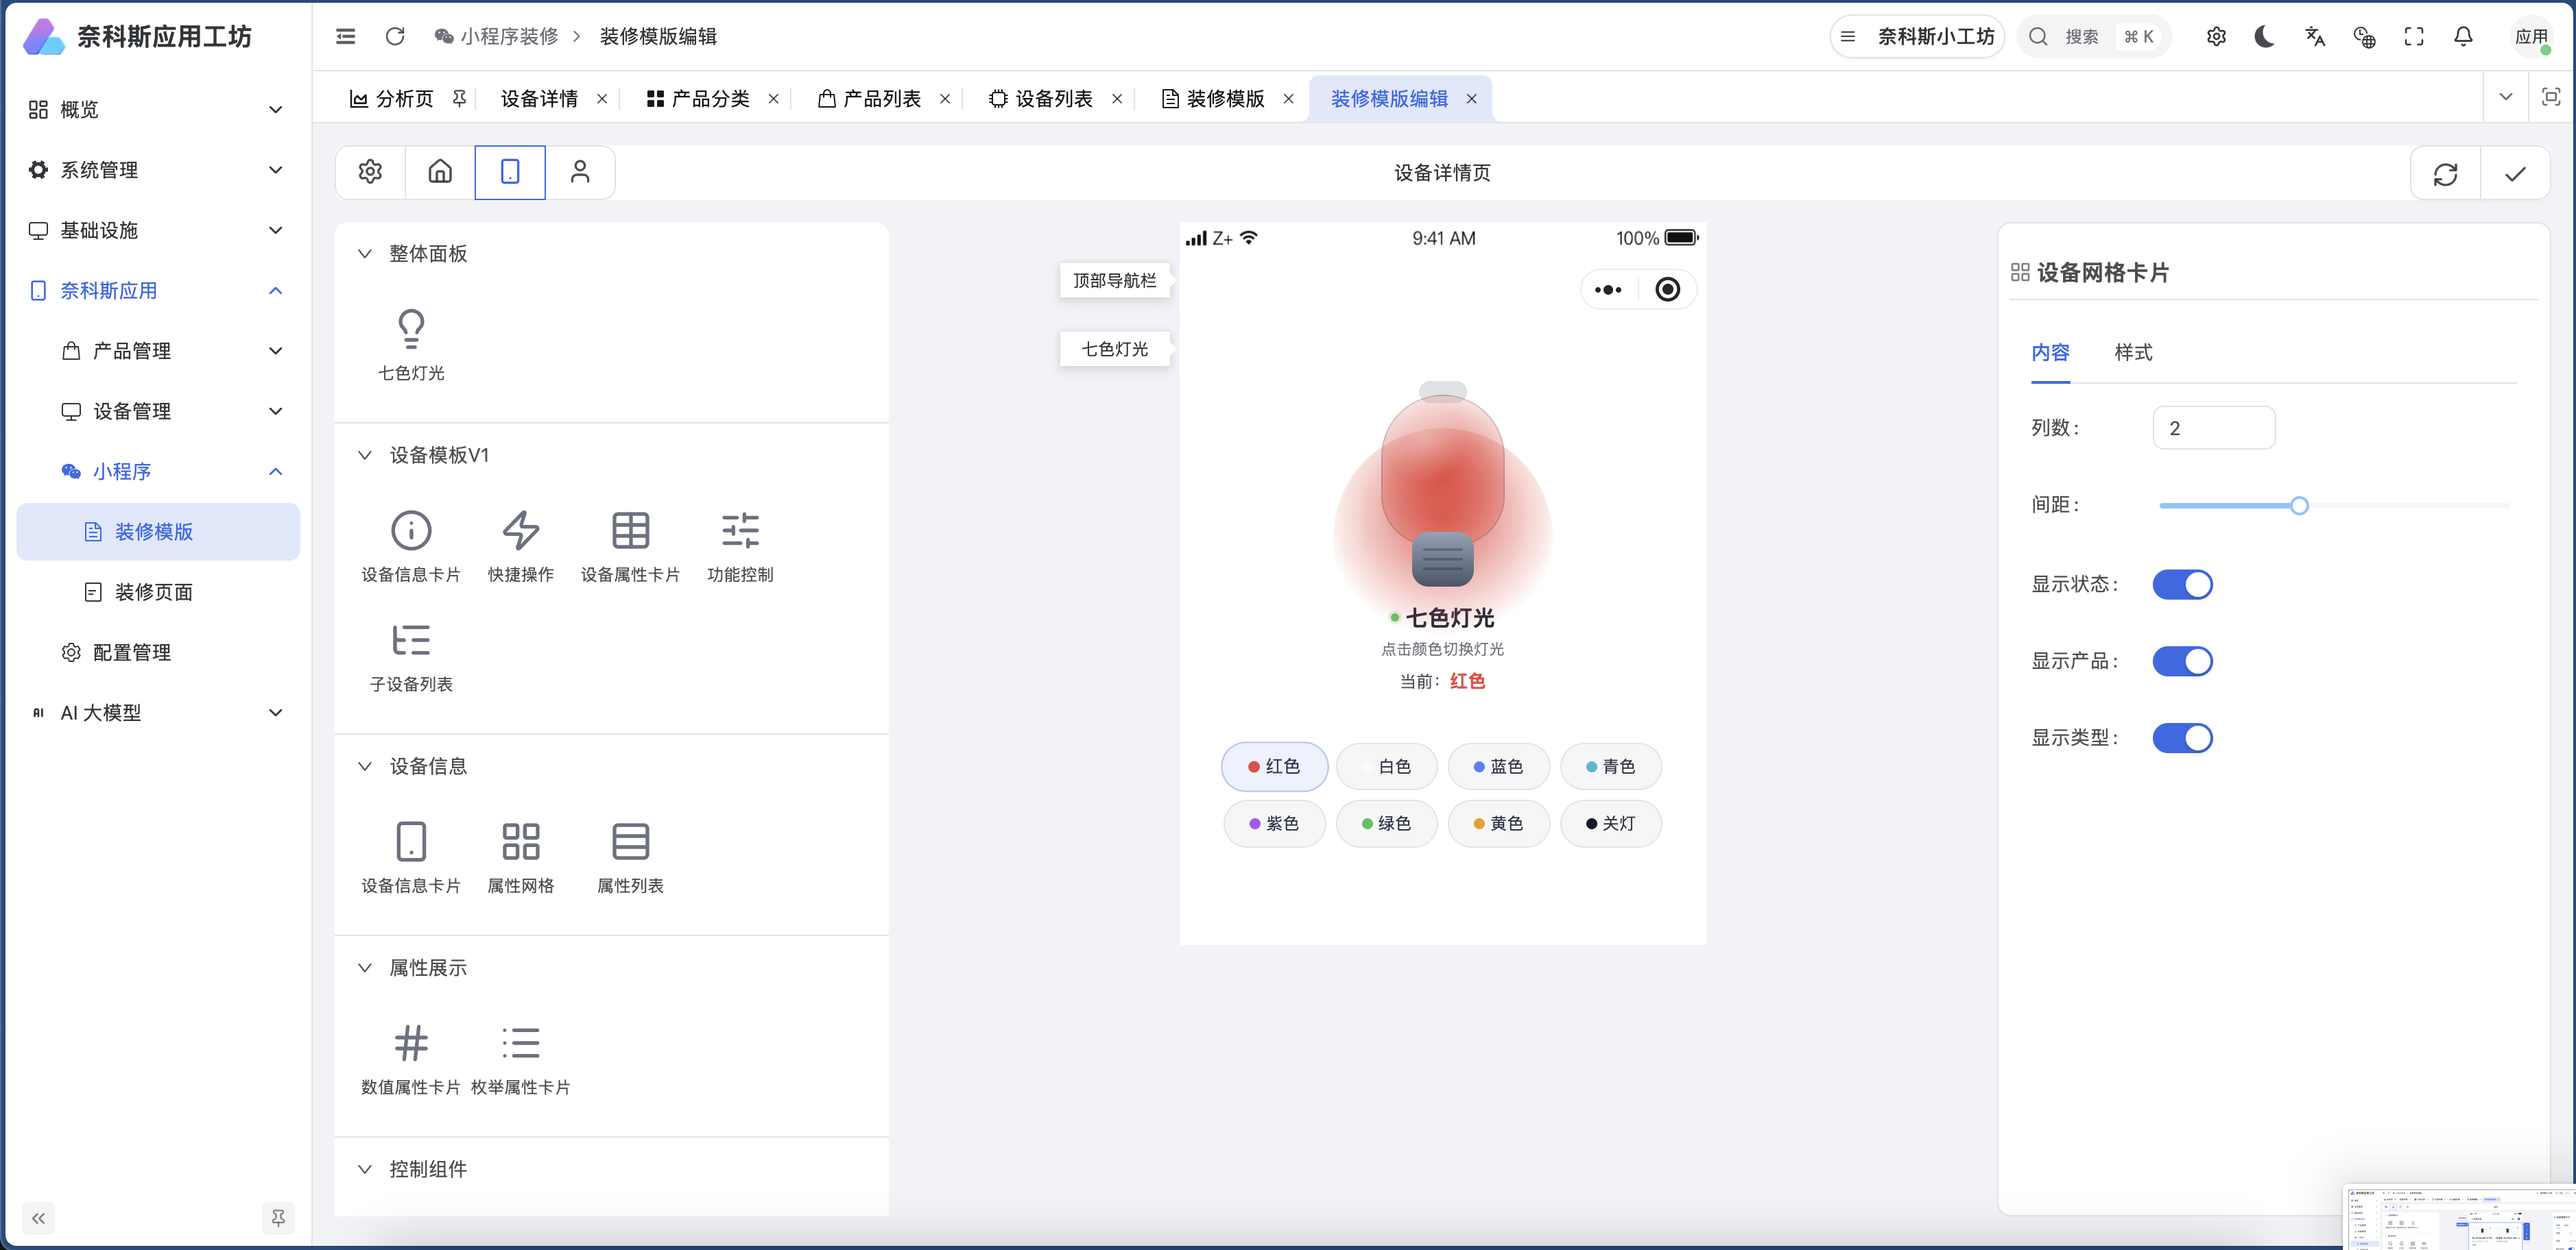Disable the 显示状态 switch
The width and height of the screenshot is (2576, 1250).
pyautogui.click(x=2183, y=583)
